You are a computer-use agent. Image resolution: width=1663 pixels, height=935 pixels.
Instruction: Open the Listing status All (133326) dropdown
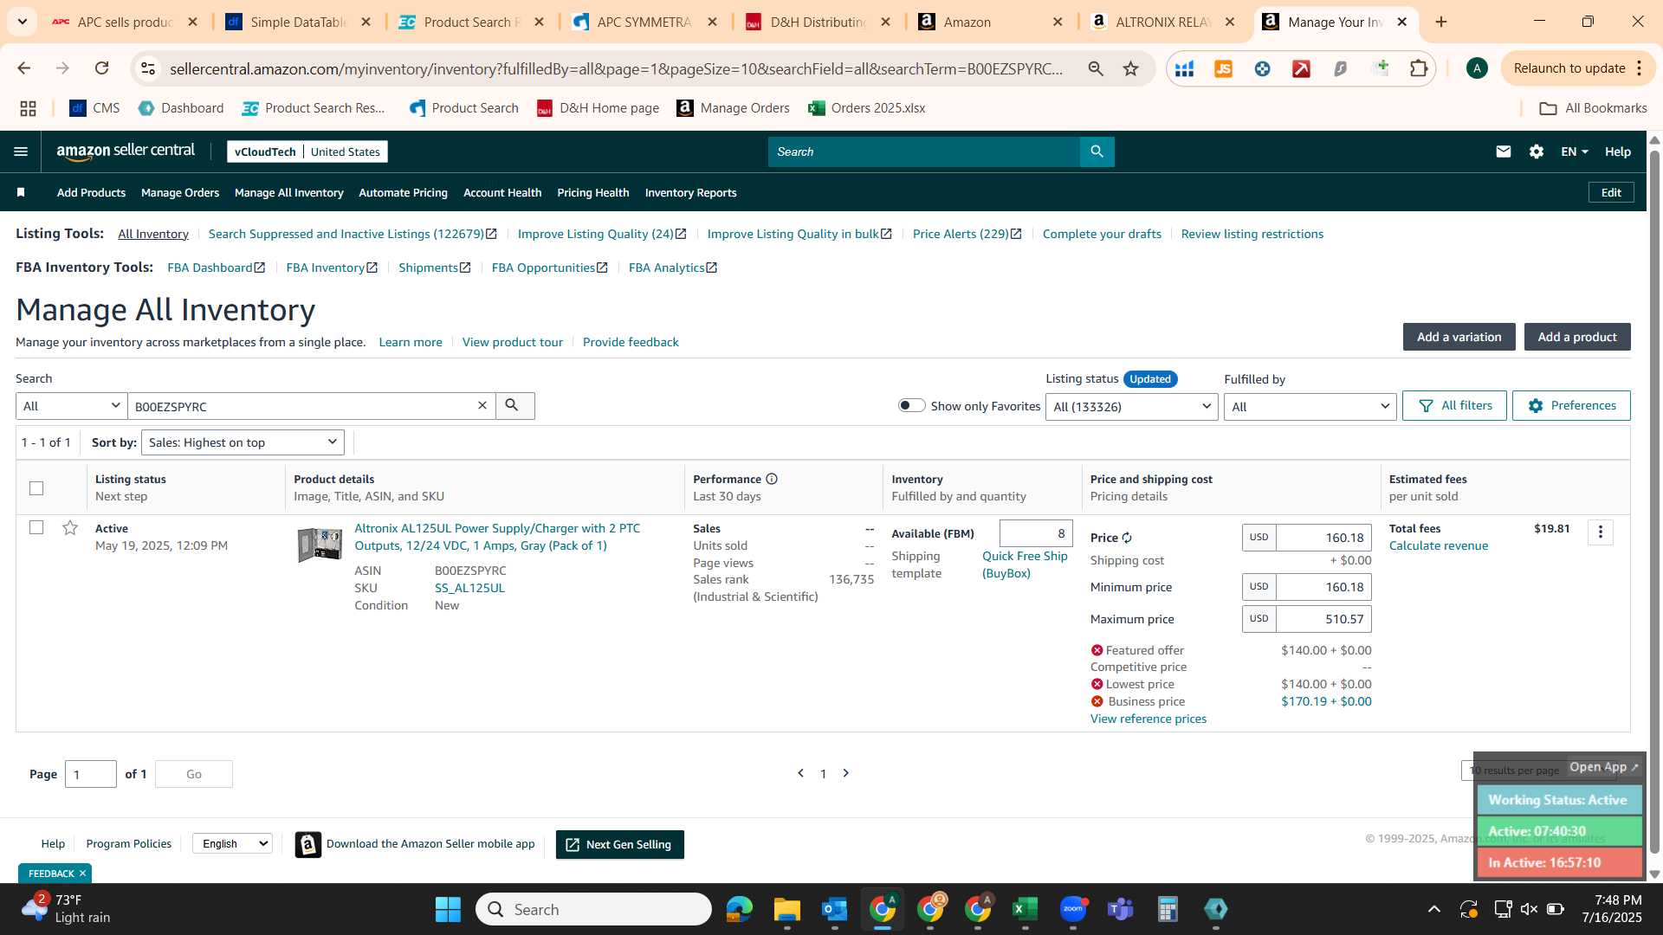pos(1132,407)
